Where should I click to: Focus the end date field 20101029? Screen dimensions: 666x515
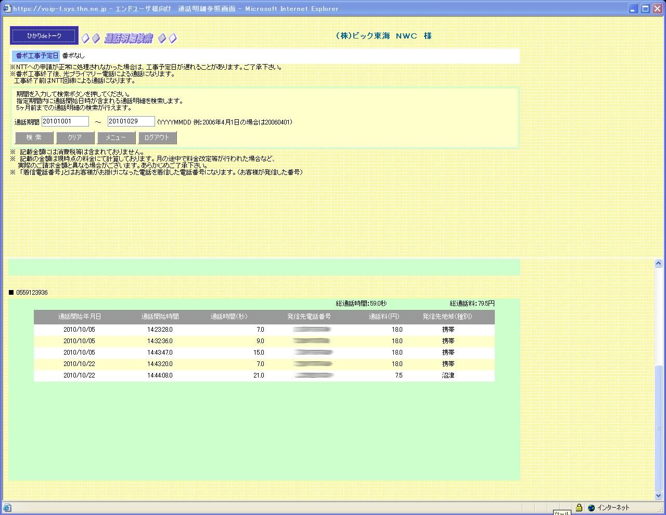131,121
